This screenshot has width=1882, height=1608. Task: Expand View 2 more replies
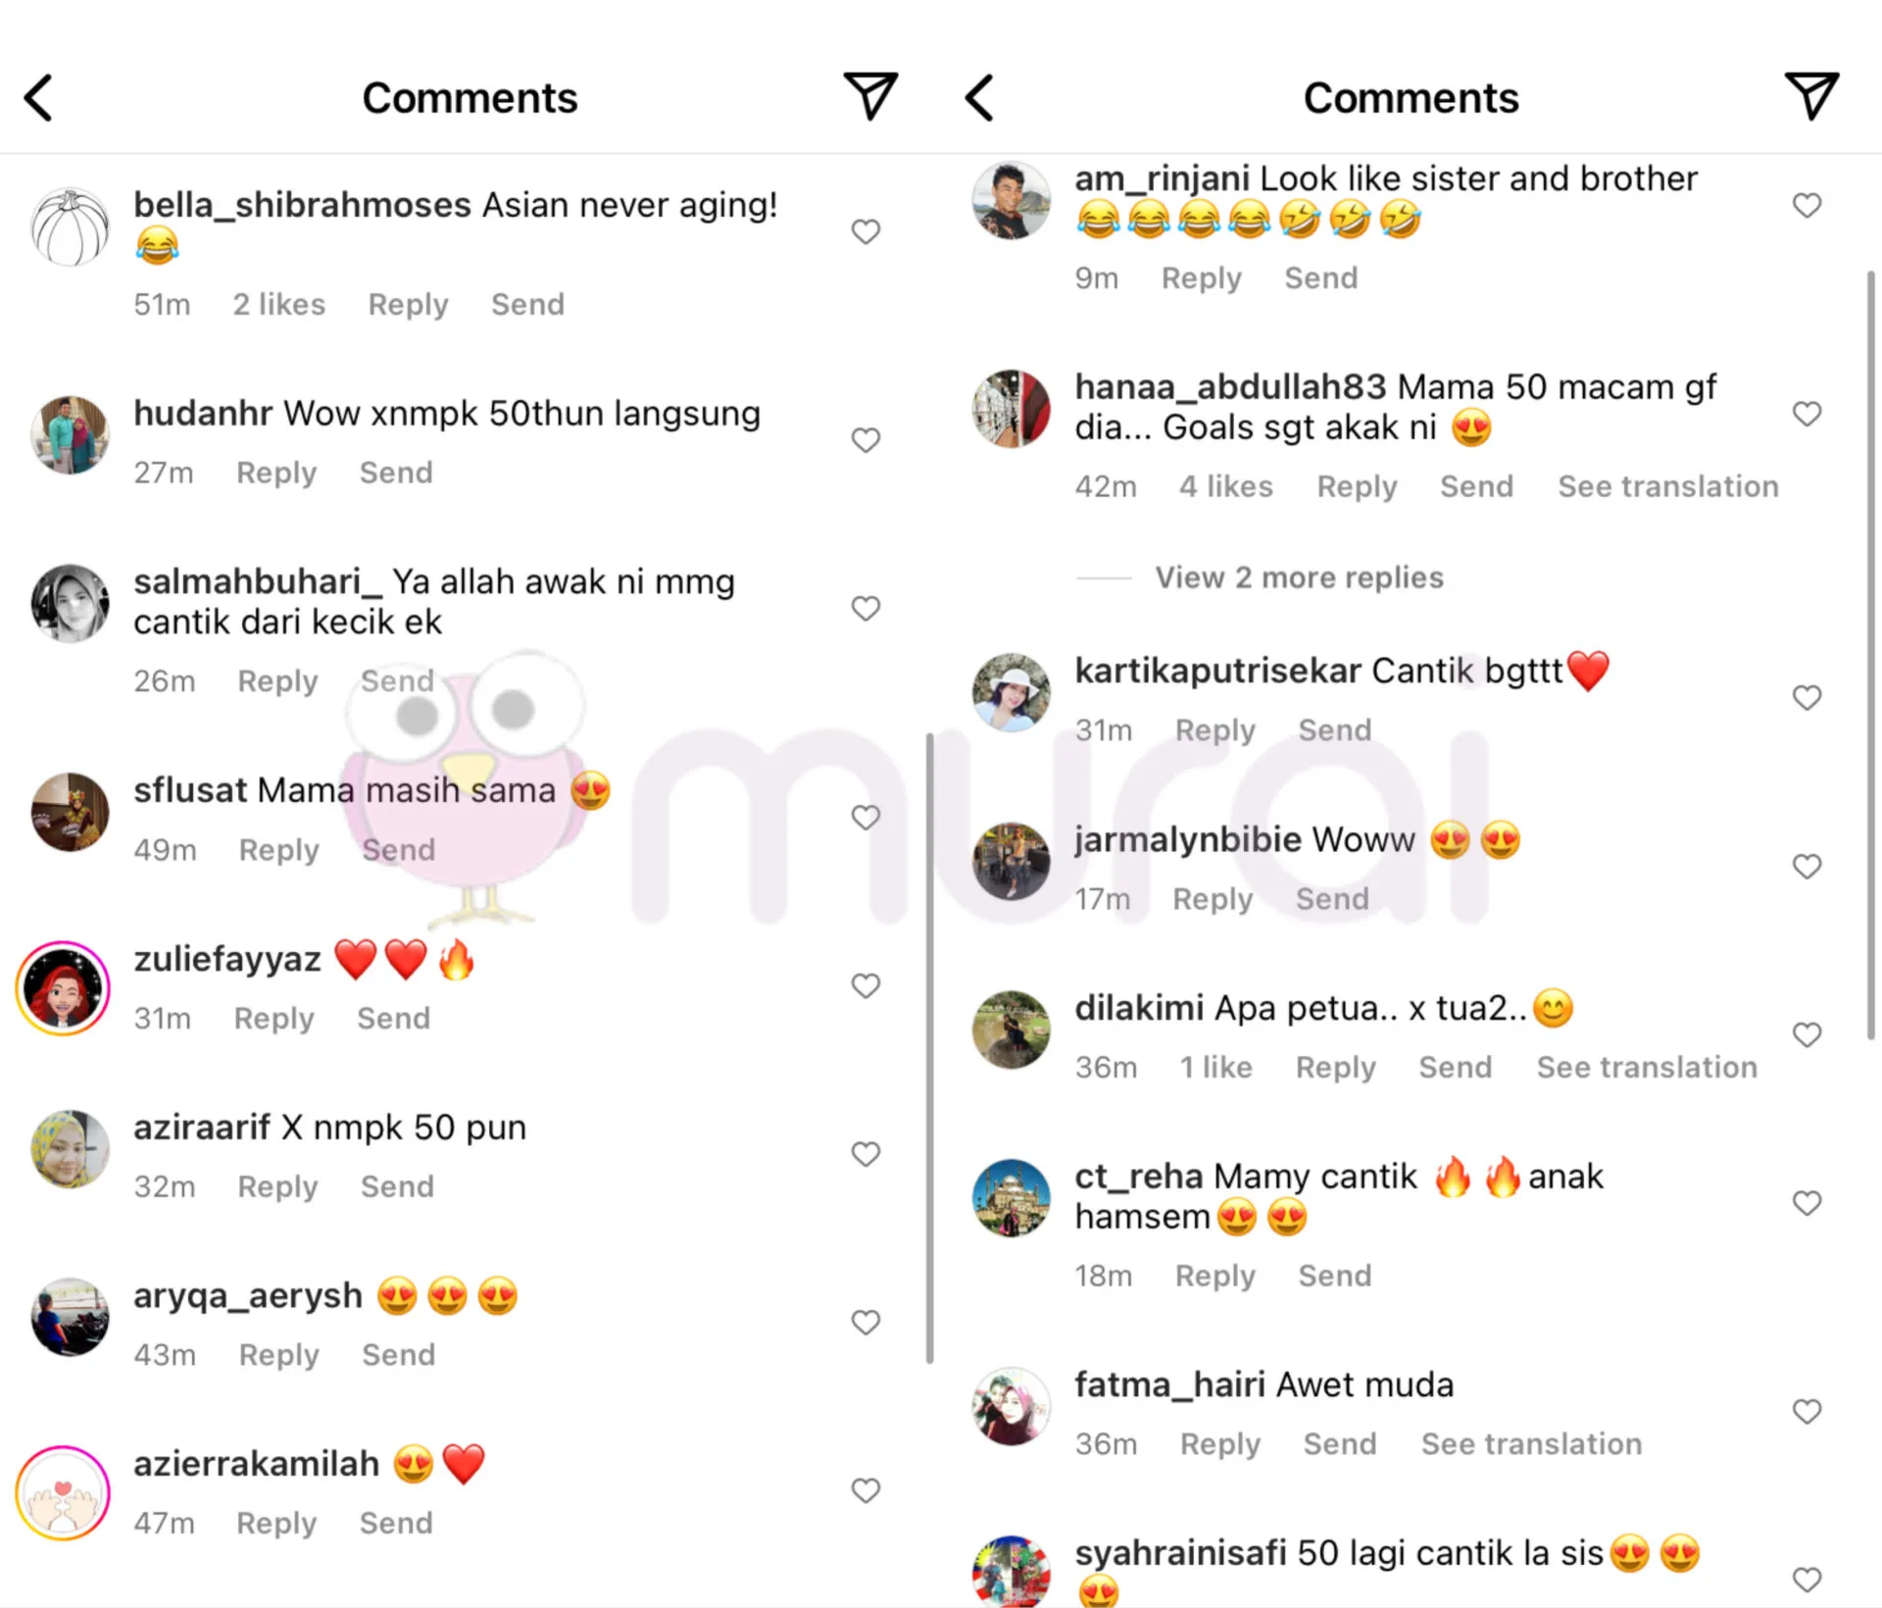click(1299, 578)
